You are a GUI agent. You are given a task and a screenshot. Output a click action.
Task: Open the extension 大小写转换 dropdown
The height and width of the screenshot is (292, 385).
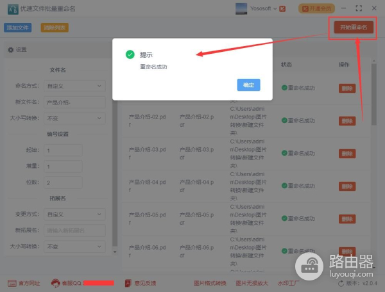[x=74, y=247]
